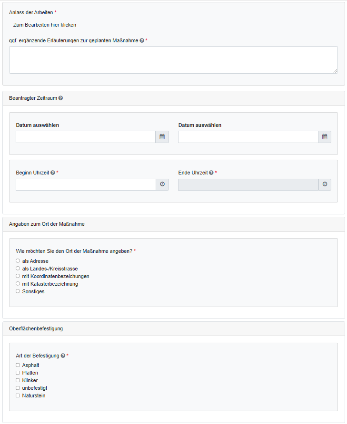Tick the Klinker surface checkbox
Viewport: 347px width, 424px height.
click(18, 380)
